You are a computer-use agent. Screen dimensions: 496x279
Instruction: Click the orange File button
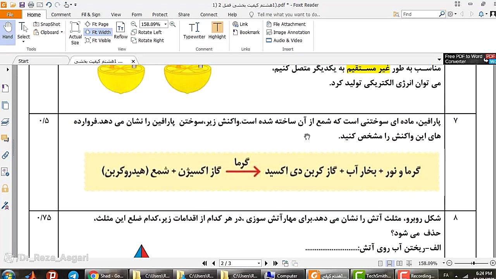(10, 14)
